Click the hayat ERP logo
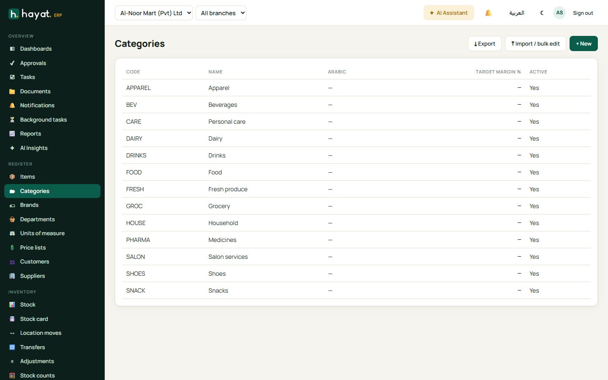 coord(35,14)
